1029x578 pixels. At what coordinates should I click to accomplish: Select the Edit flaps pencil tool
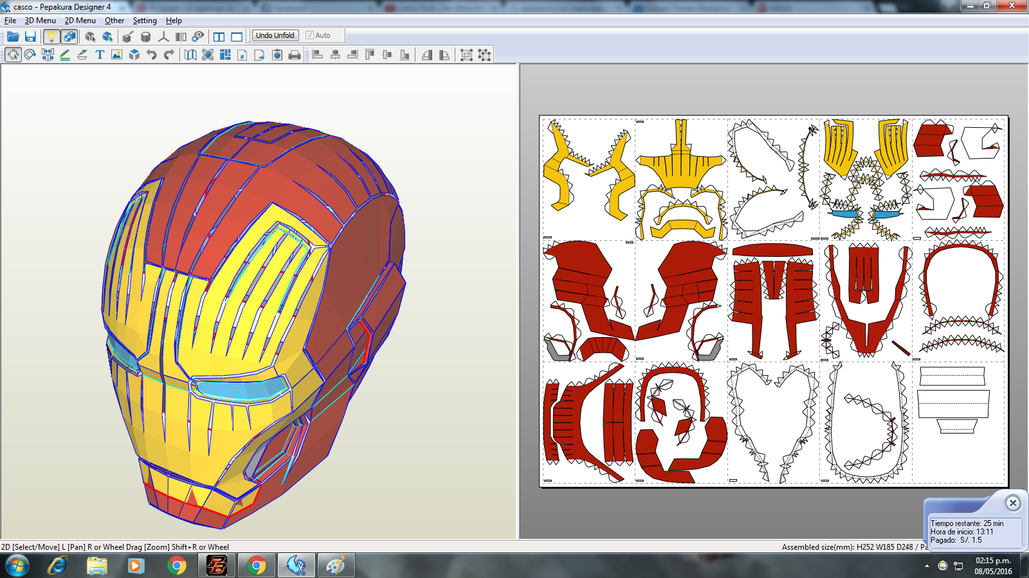coord(65,55)
